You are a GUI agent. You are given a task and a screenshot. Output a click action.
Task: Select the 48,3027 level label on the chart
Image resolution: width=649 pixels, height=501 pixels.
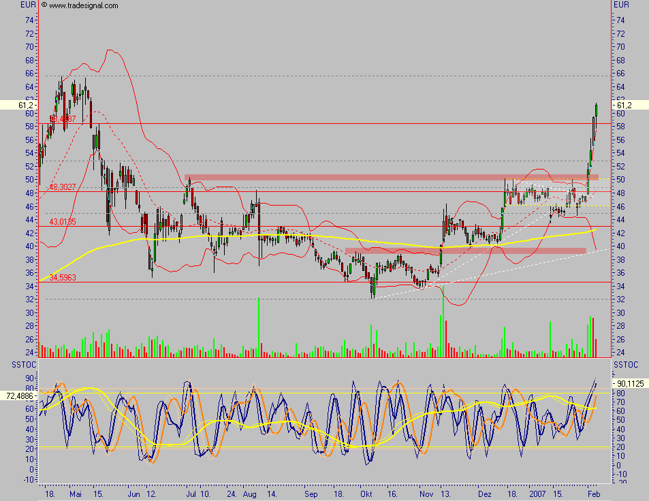(63, 185)
